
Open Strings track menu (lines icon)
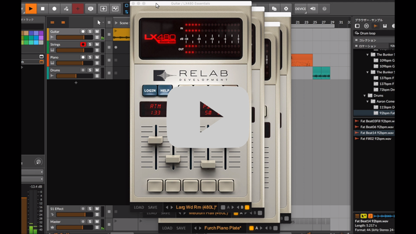pyautogui.click(x=97, y=50)
